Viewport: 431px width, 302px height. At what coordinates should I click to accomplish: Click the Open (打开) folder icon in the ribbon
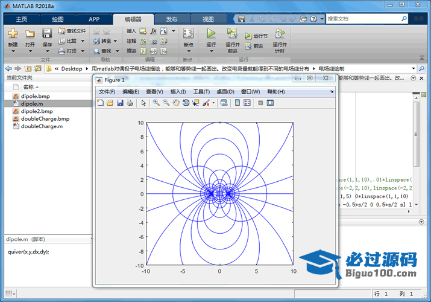[x=30, y=33]
